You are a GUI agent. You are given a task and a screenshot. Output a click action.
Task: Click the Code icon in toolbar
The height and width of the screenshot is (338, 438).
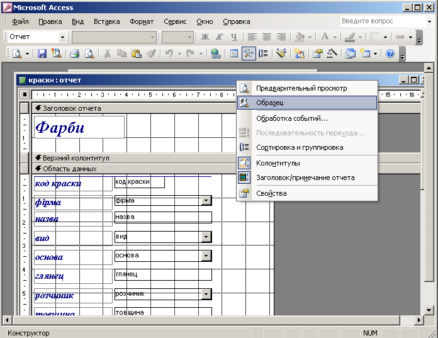(299, 54)
